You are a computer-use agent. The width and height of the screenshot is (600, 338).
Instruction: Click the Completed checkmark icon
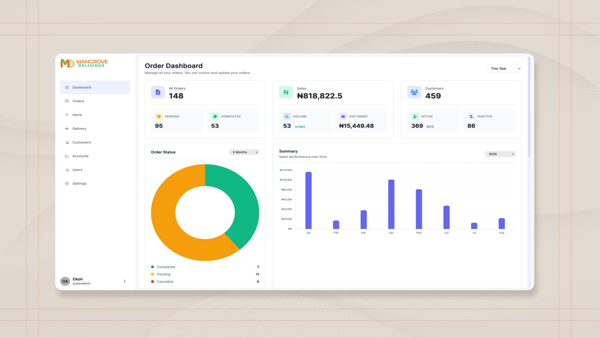pyautogui.click(x=215, y=116)
